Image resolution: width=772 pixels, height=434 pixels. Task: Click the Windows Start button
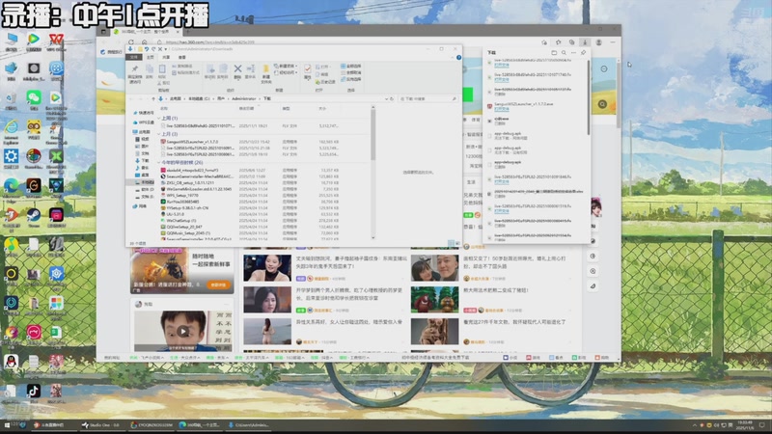7,424
